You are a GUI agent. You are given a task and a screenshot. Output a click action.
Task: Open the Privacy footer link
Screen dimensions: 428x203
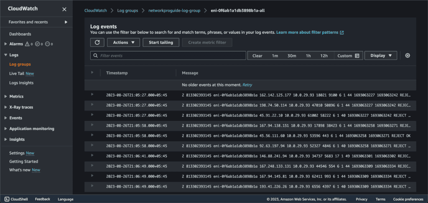pyautogui.click(x=362, y=199)
